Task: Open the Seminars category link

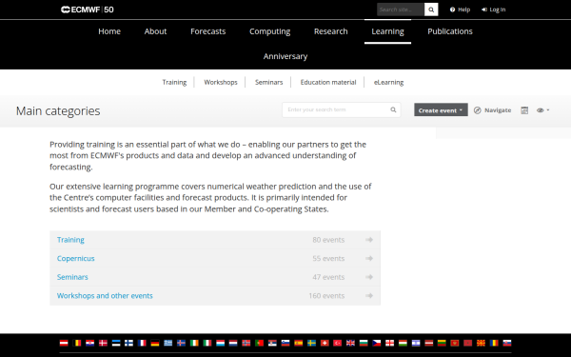Action: click(72, 277)
